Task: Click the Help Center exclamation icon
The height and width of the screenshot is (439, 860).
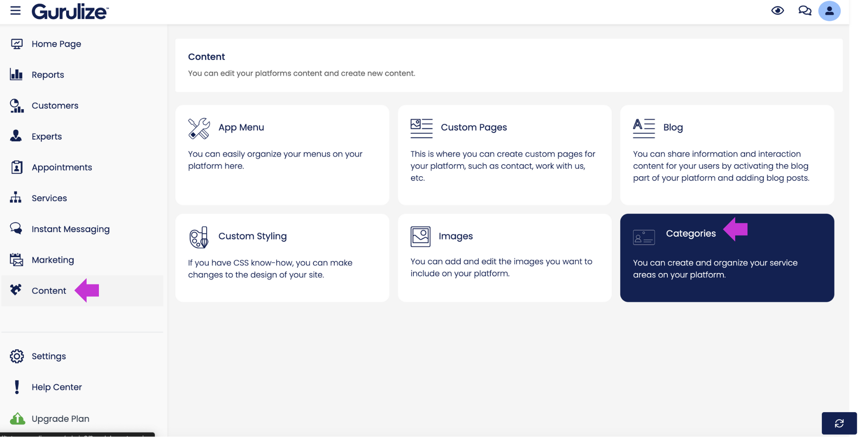Action: 17,387
